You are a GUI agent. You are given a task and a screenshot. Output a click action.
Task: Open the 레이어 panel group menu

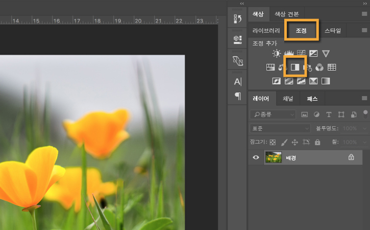364,98
